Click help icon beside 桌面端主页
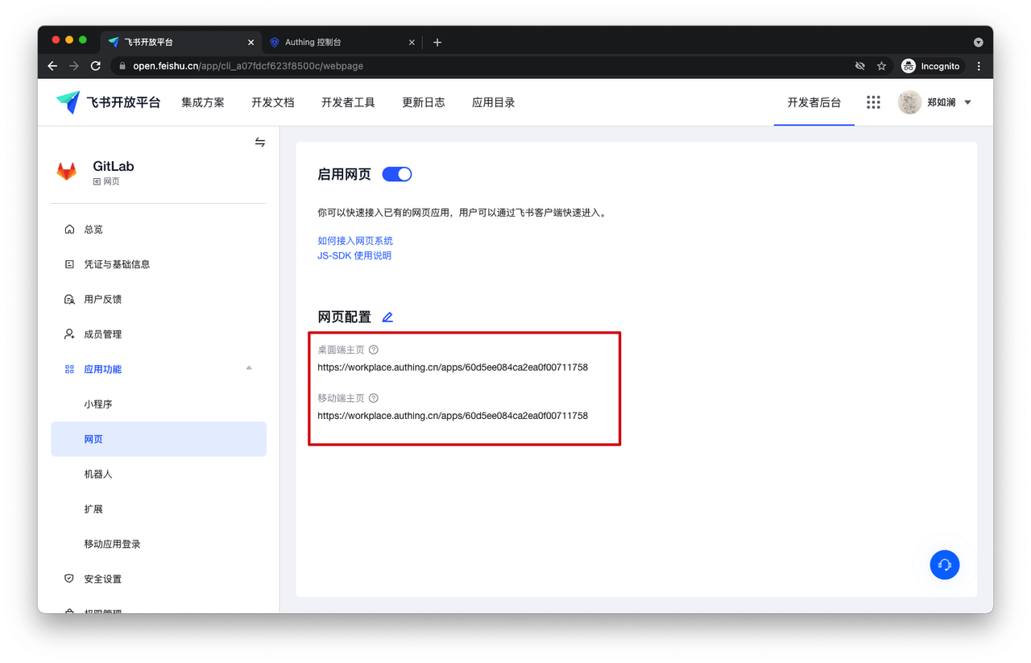Viewport: 1031px width, 663px height. (x=374, y=350)
